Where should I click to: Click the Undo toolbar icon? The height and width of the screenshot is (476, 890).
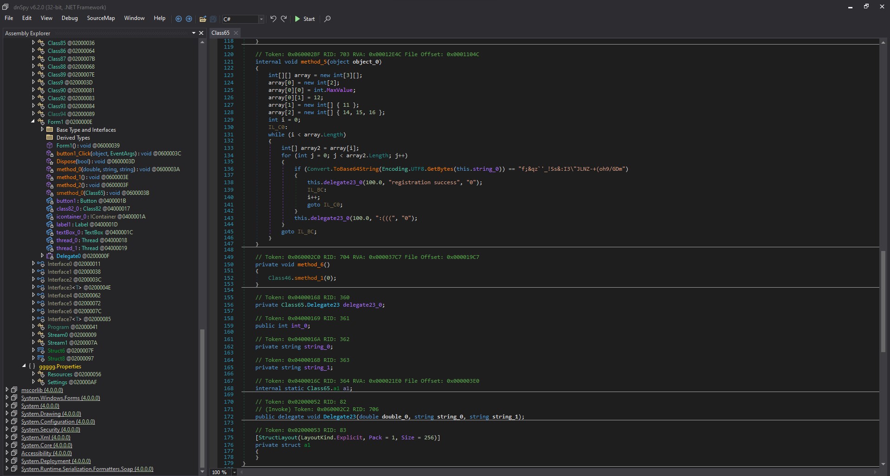[x=273, y=19]
